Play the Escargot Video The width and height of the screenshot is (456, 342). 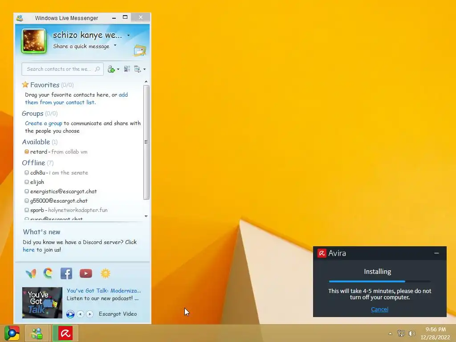(70, 314)
